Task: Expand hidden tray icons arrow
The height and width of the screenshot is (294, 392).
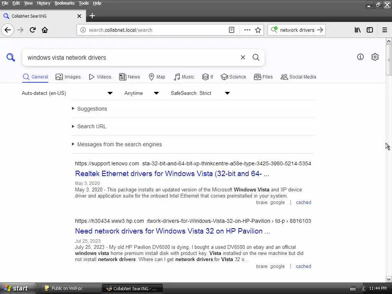Action: point(364,289)
